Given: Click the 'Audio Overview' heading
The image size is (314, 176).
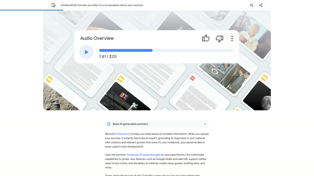Looking at the screenshot, I should tap(97, 38).
